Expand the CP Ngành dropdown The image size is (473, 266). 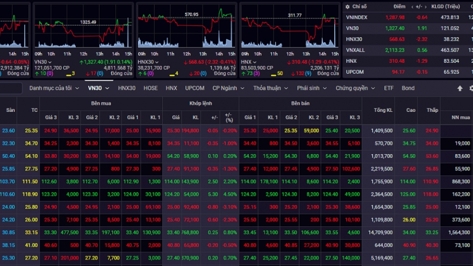click(243, 88)
